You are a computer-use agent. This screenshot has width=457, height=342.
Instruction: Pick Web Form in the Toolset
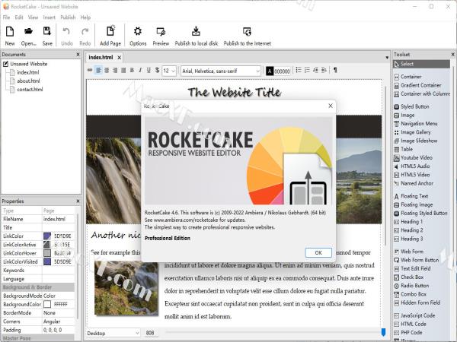[408, 252]
